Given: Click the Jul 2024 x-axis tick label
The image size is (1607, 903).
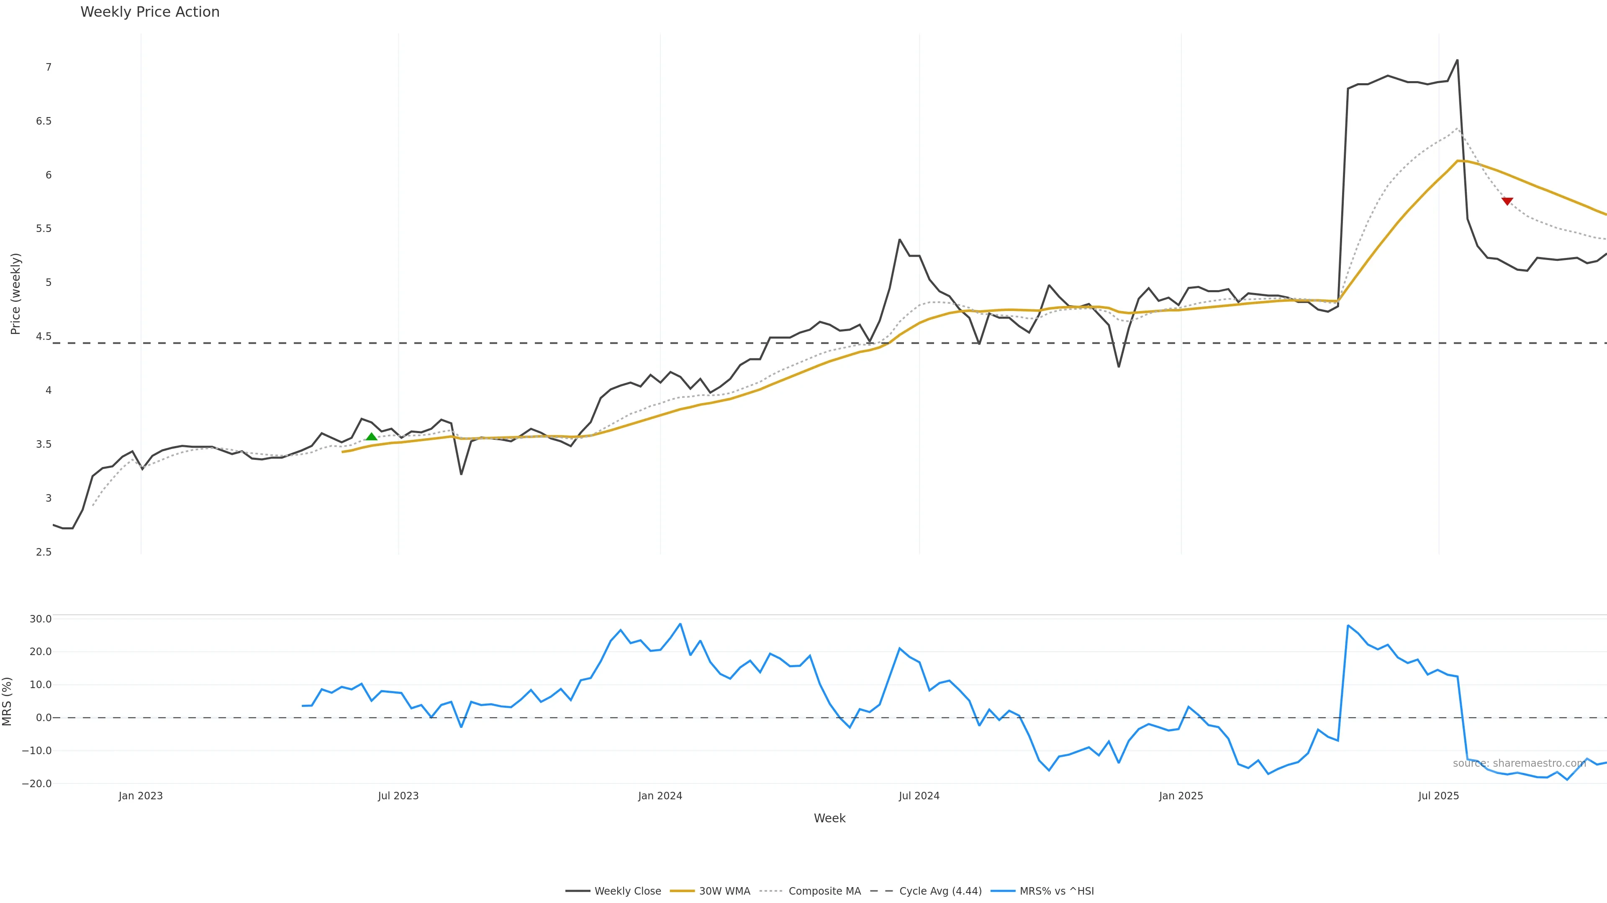Looking at the screenshot, I should click(919, 796).
